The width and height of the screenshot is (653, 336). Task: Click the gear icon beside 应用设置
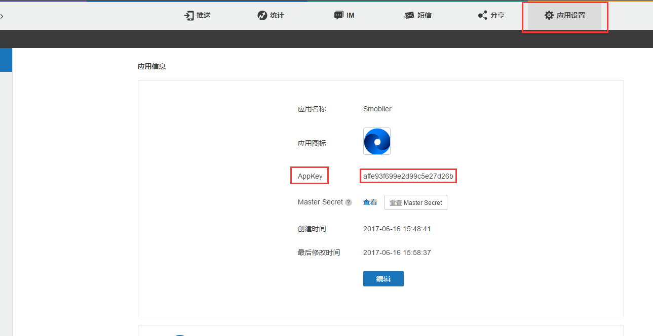pos(549,15)
